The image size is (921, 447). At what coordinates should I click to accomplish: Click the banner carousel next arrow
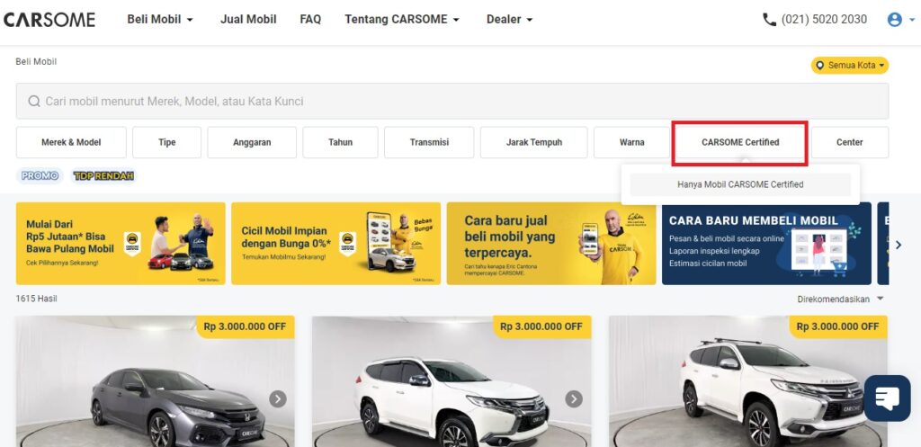click(899, 245)
